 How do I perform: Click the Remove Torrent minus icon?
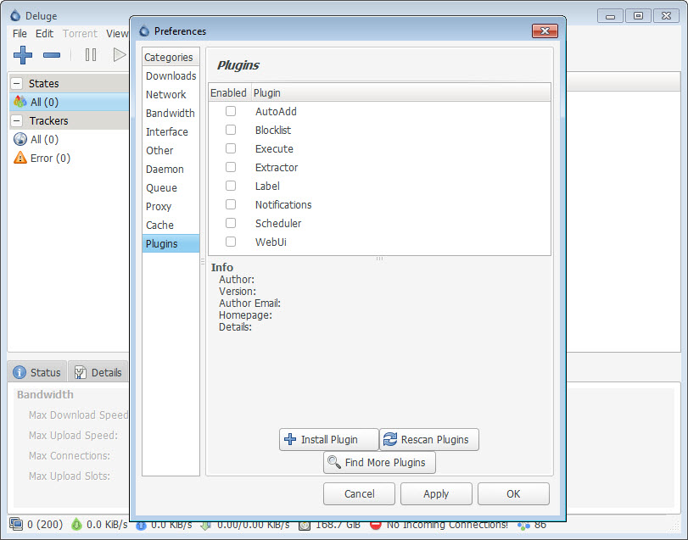click(x=52, y=55)
